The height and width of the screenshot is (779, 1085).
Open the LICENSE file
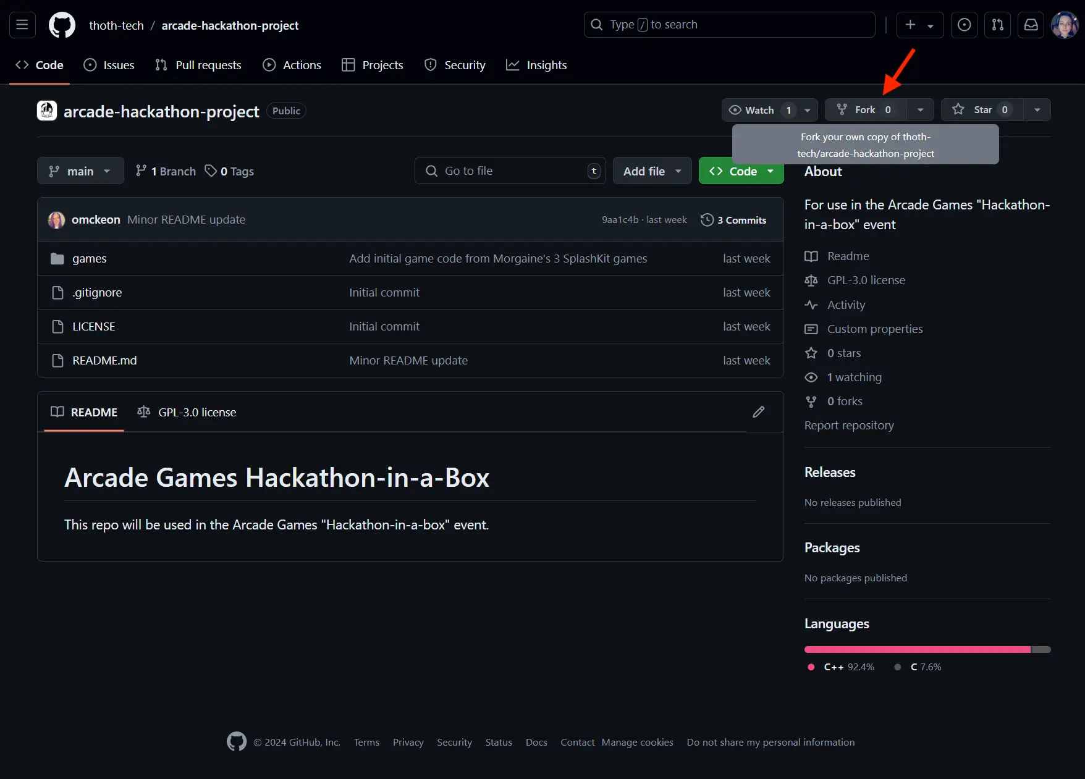click(94, 326)
